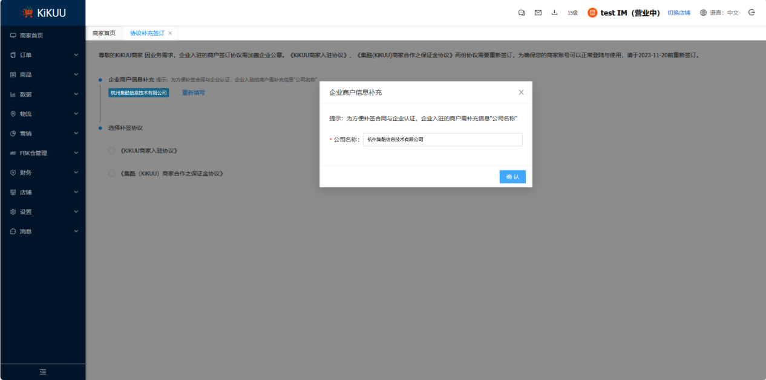Expand the 消息 menu chevron
This screenshot has width=766, height=380.
[76, 231]
